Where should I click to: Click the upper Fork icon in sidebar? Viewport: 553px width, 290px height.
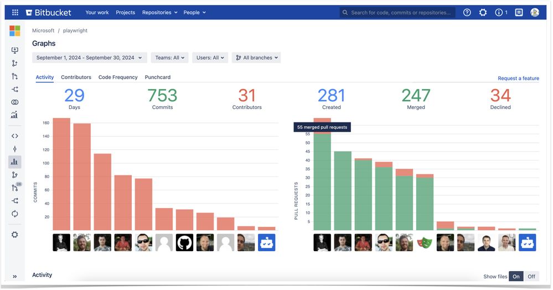click(x=15, y=89)
